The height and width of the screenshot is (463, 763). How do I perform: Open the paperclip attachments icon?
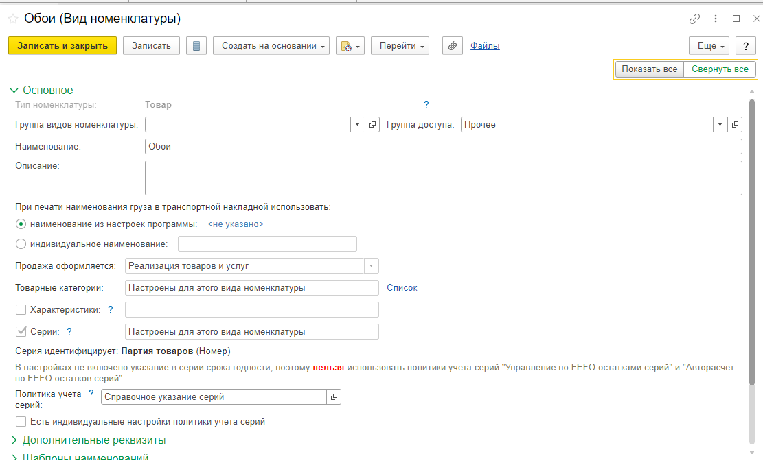tap(452, 46)
